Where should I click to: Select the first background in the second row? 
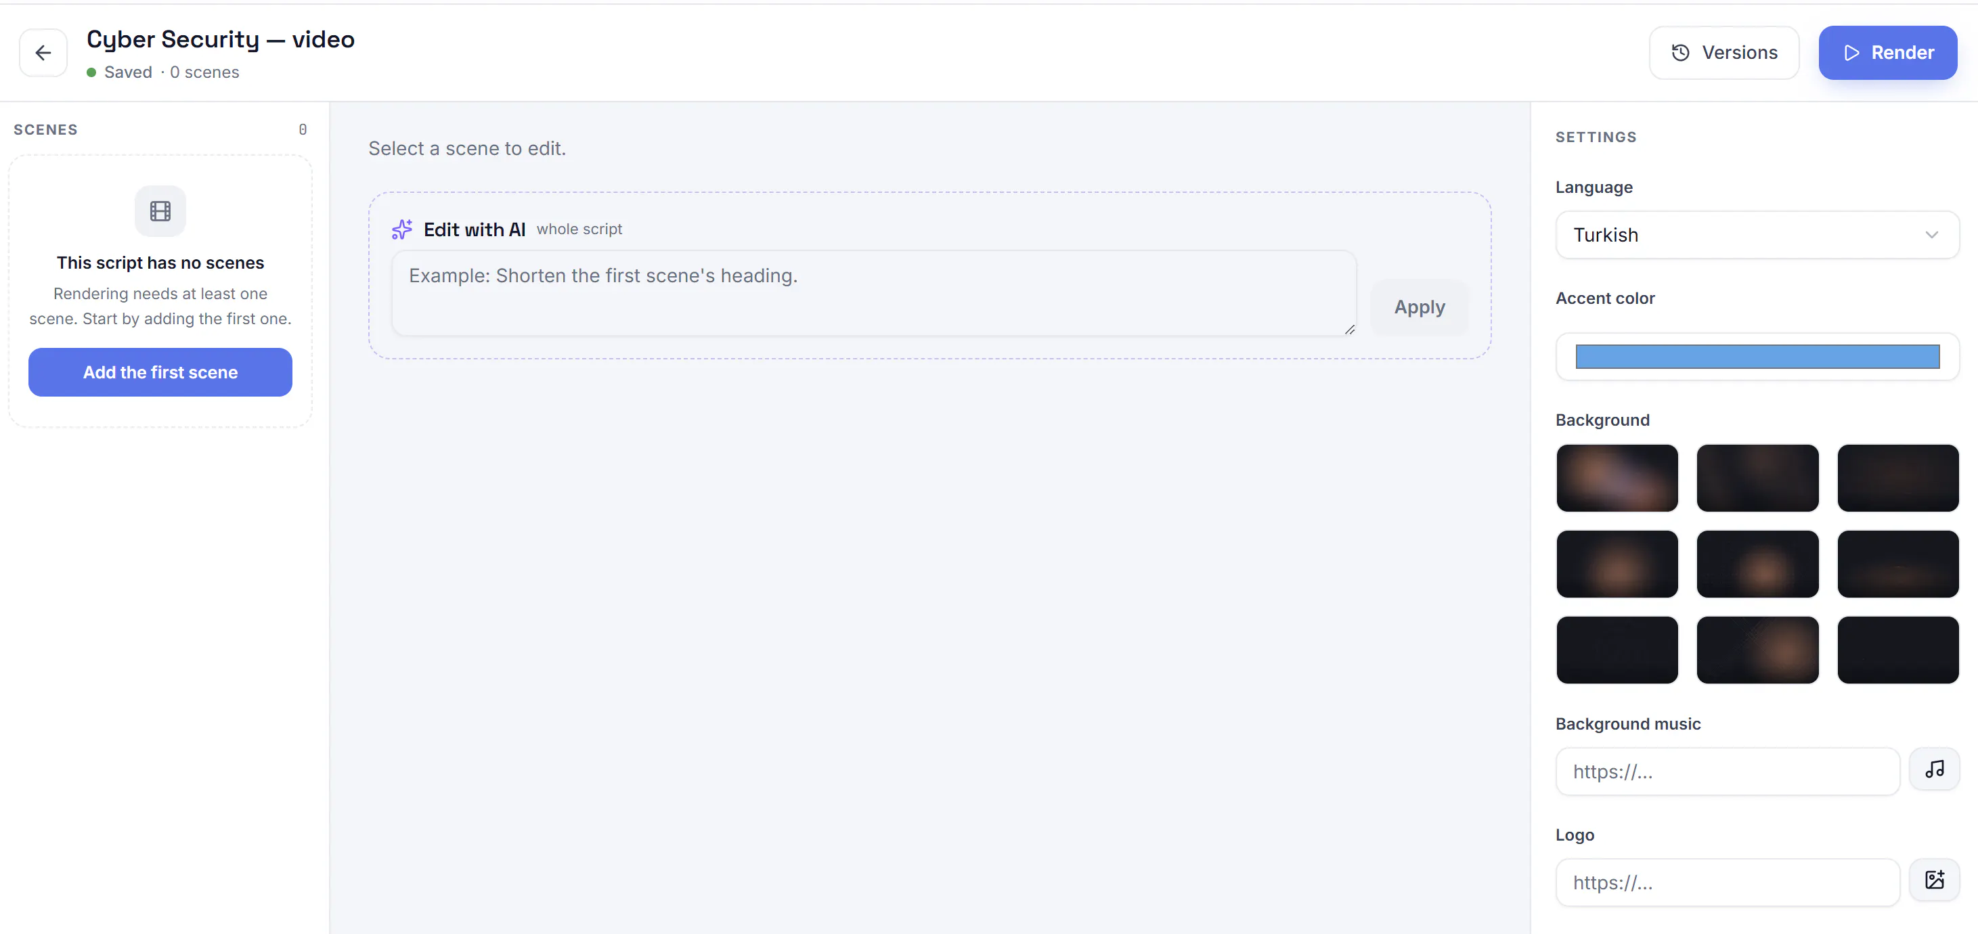point(1617,564)
